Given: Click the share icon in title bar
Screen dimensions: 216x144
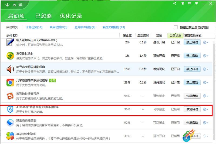Looking at the screenshot, I should tap(174, 3).
